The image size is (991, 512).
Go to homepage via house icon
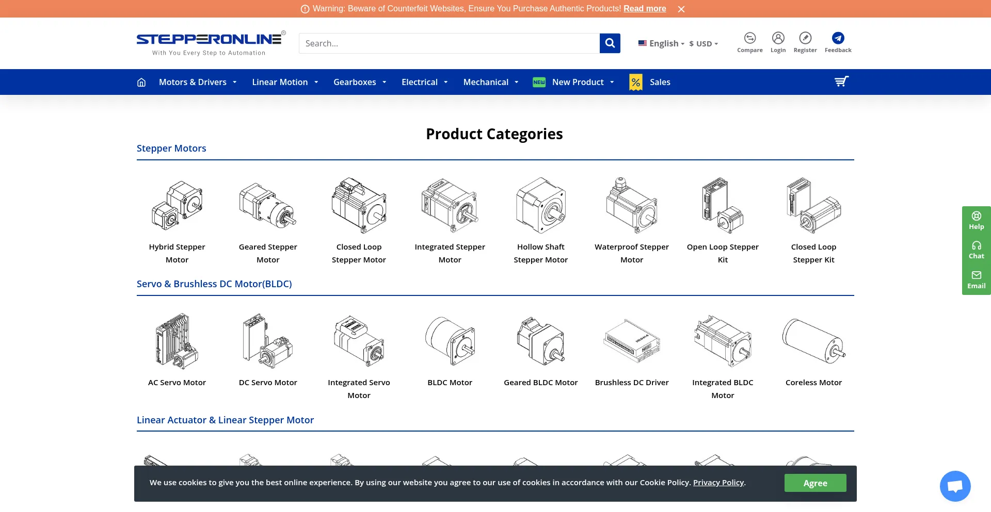(x=141, y=82)
